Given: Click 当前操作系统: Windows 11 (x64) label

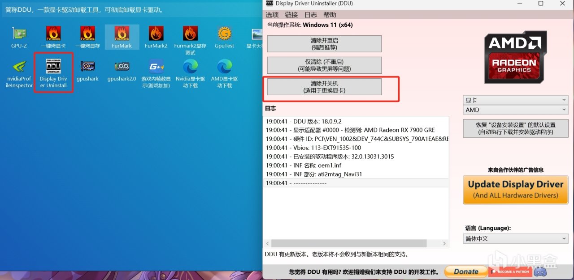Looking at the screenshot, I should 310,25.
